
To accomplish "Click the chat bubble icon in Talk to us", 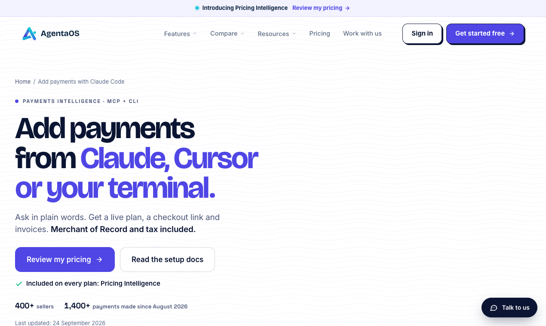I will [494, 308].
